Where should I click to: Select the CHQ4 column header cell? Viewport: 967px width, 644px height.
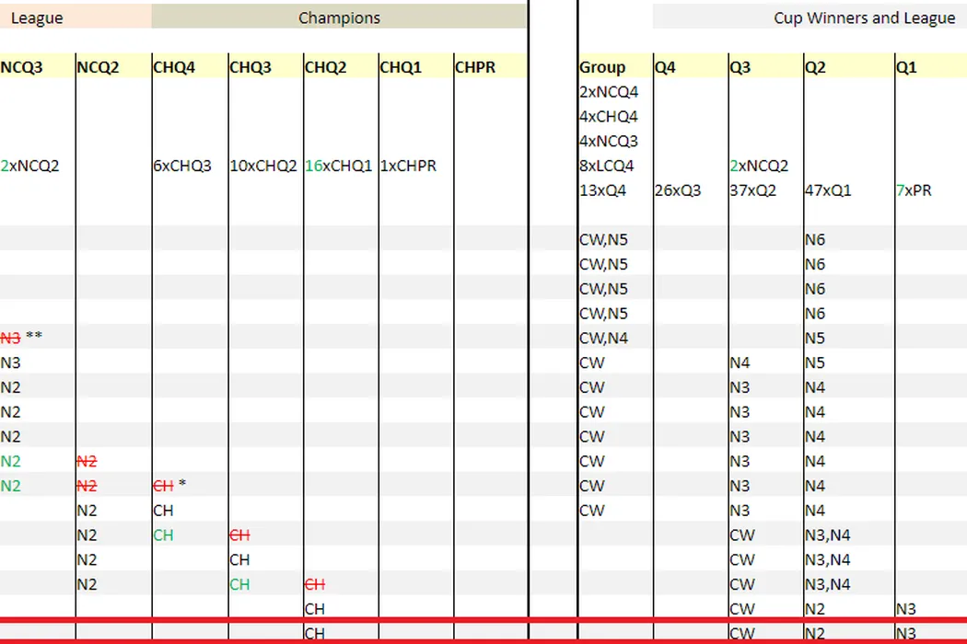tap(189, 67)
